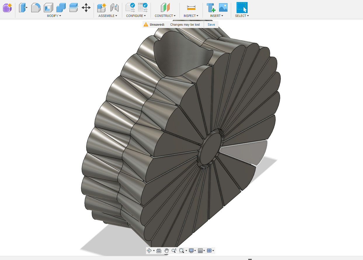Expand the CONSTRUCT dropdown menu
This screenshot has width=363, height=260.
coord(165,16)
